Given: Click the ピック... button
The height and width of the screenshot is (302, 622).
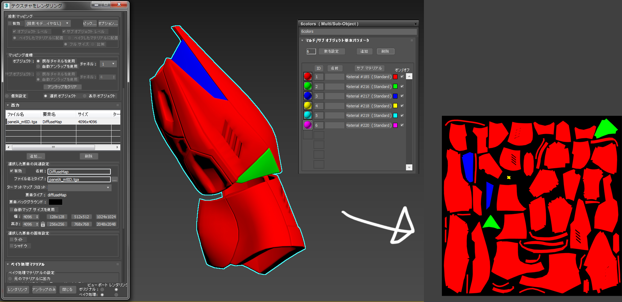Looking at the screenshot, I should (x=90, y=24).
